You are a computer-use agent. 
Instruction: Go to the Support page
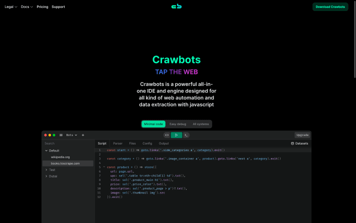[x=58, y=7]
